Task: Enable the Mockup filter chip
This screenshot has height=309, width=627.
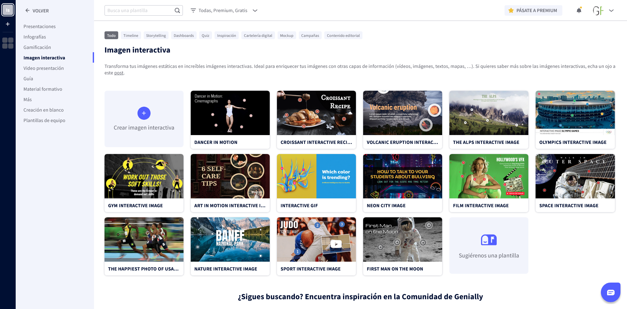Action: [286, 35]
